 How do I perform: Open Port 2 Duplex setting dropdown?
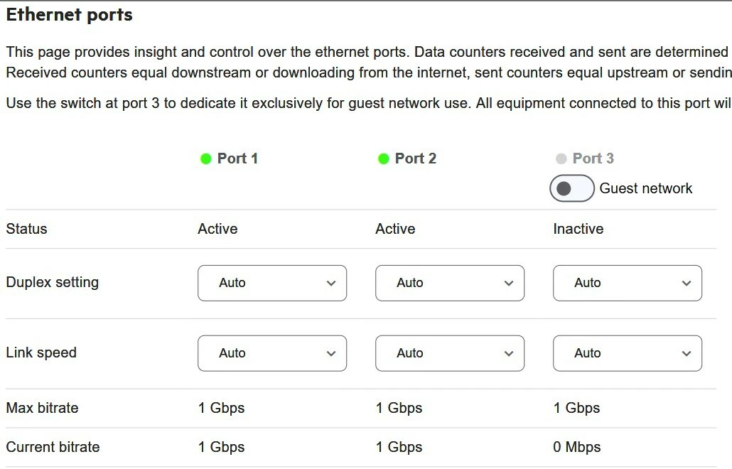point(450,283)
